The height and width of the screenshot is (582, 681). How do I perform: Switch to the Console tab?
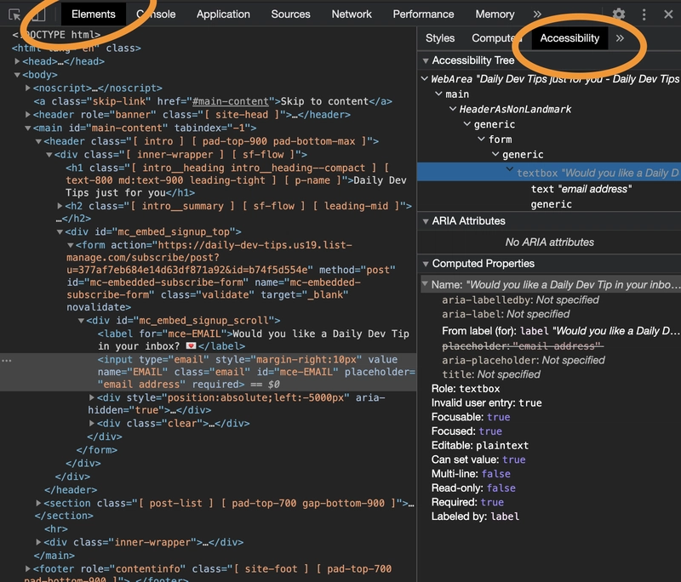(155, 14)
